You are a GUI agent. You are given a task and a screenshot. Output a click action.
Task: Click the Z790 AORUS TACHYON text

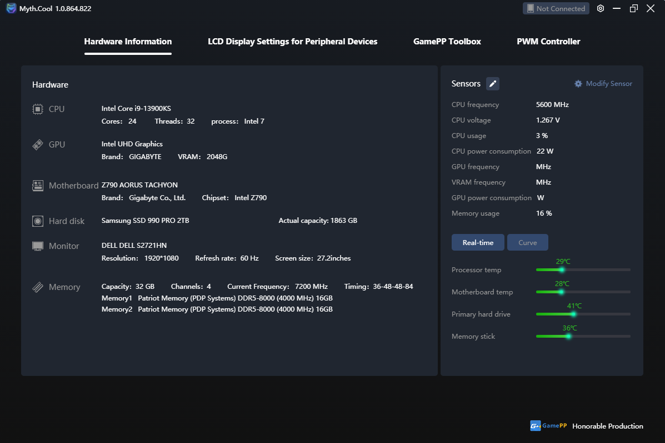click(x=139, y=185)
